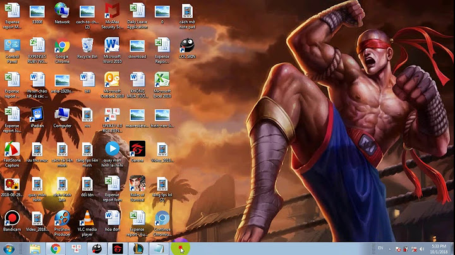
Task: Select the 'cách mở note pad' video file
Action: pyautogui.click(x=187, y=16)
